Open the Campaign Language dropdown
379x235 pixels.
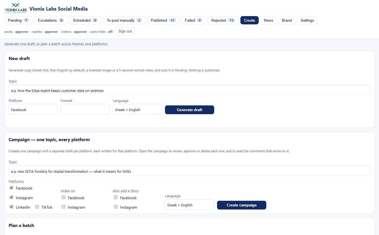(189, 205)
